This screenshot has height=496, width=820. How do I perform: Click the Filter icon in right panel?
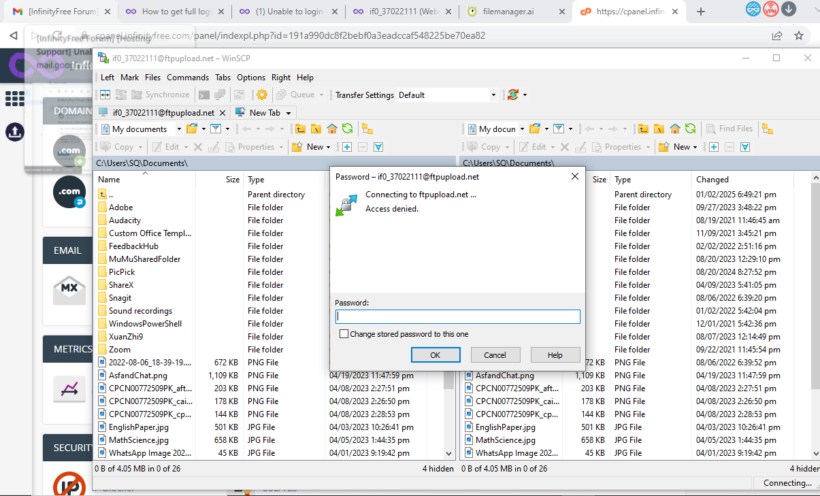click(558, 129)
